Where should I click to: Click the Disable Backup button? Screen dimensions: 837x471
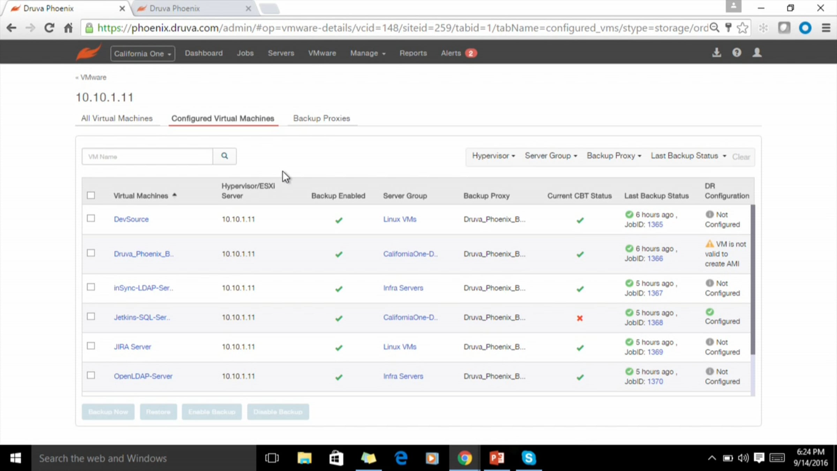click(x=278, y=412)
